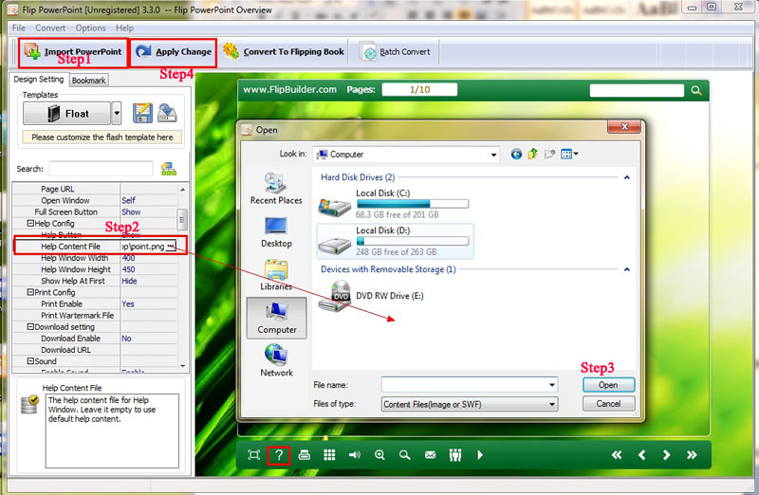759x495 pixels.
Task: Open thumbnails grid icon in flipbook toolbar
Action: pos(329,455)
